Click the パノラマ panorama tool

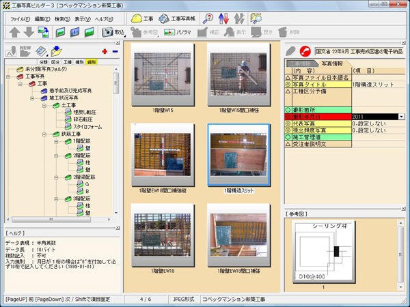[177, 32]
